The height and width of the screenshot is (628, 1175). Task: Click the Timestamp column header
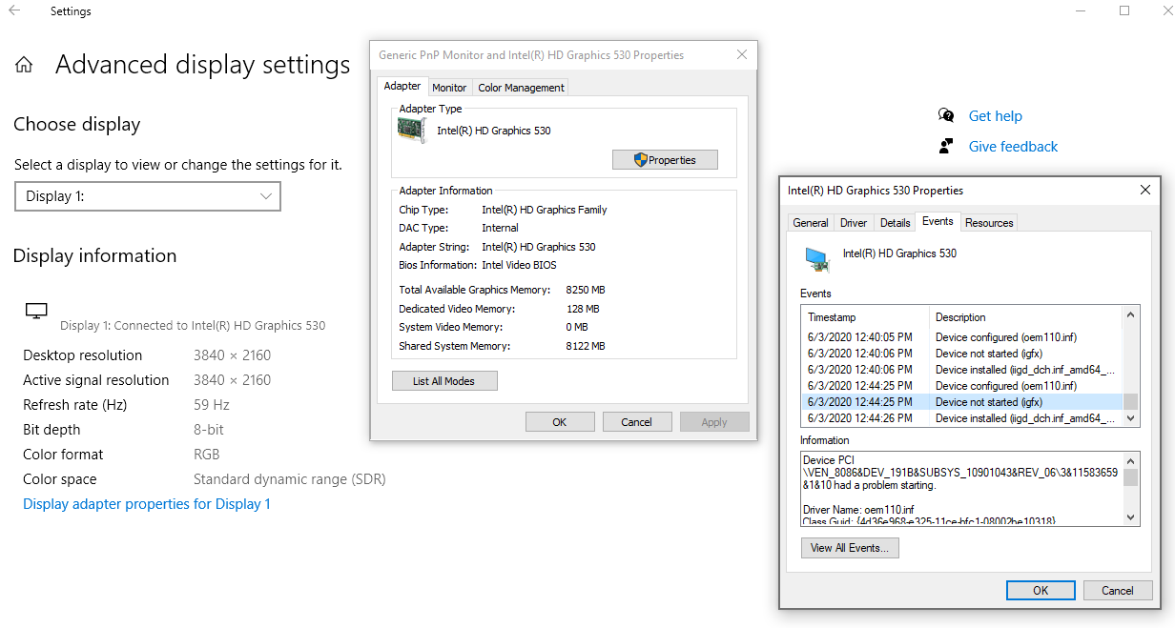[x=865, y=317]
